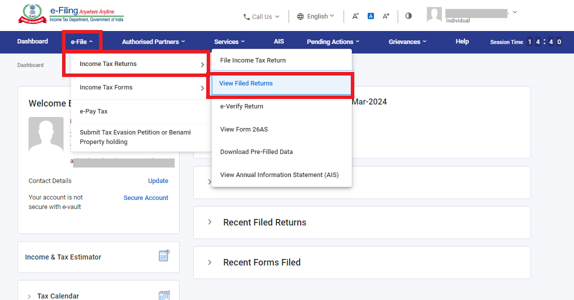
Task: Open the user account dropdown arrow
Action: pyautogui.click(x=514, y=12)
